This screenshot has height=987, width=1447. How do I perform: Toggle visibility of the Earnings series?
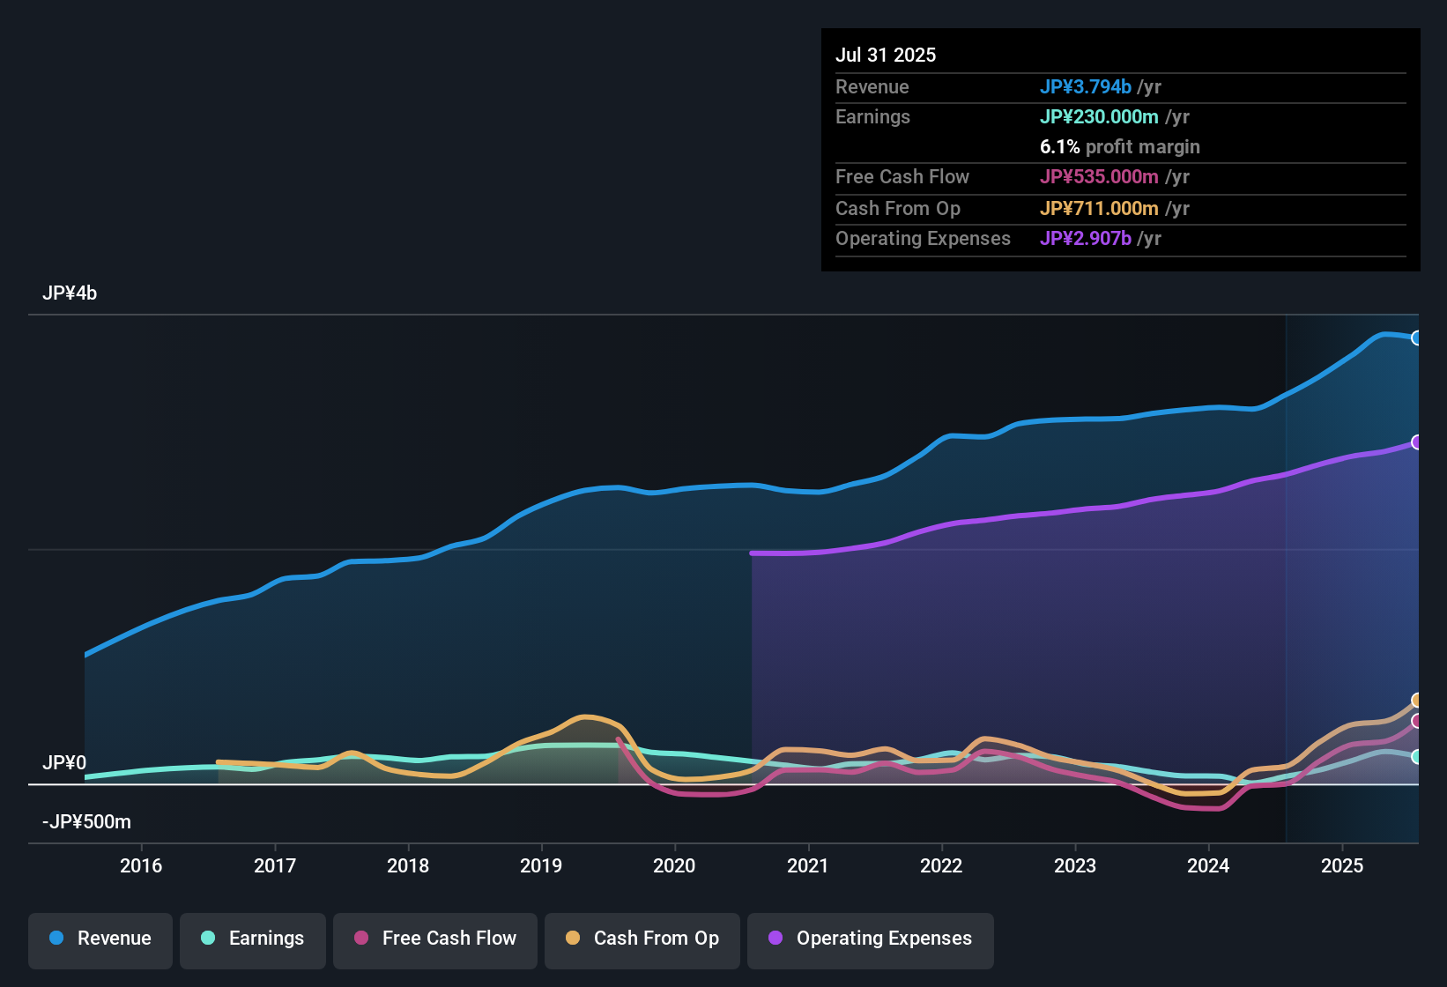coord(252,939)
